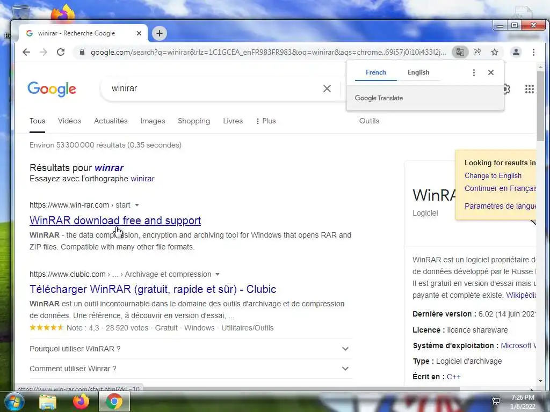This screenshot has width=550, height=412.
Task: Choose Change to English language option
Action: point(493,176)
